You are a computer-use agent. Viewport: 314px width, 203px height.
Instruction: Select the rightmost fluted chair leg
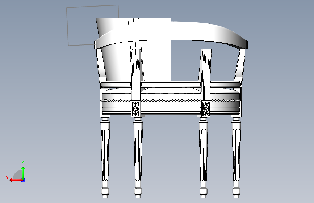click(x=236, y=157)
